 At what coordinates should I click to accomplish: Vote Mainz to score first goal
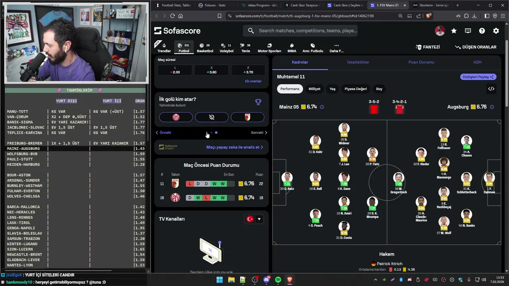176,117
